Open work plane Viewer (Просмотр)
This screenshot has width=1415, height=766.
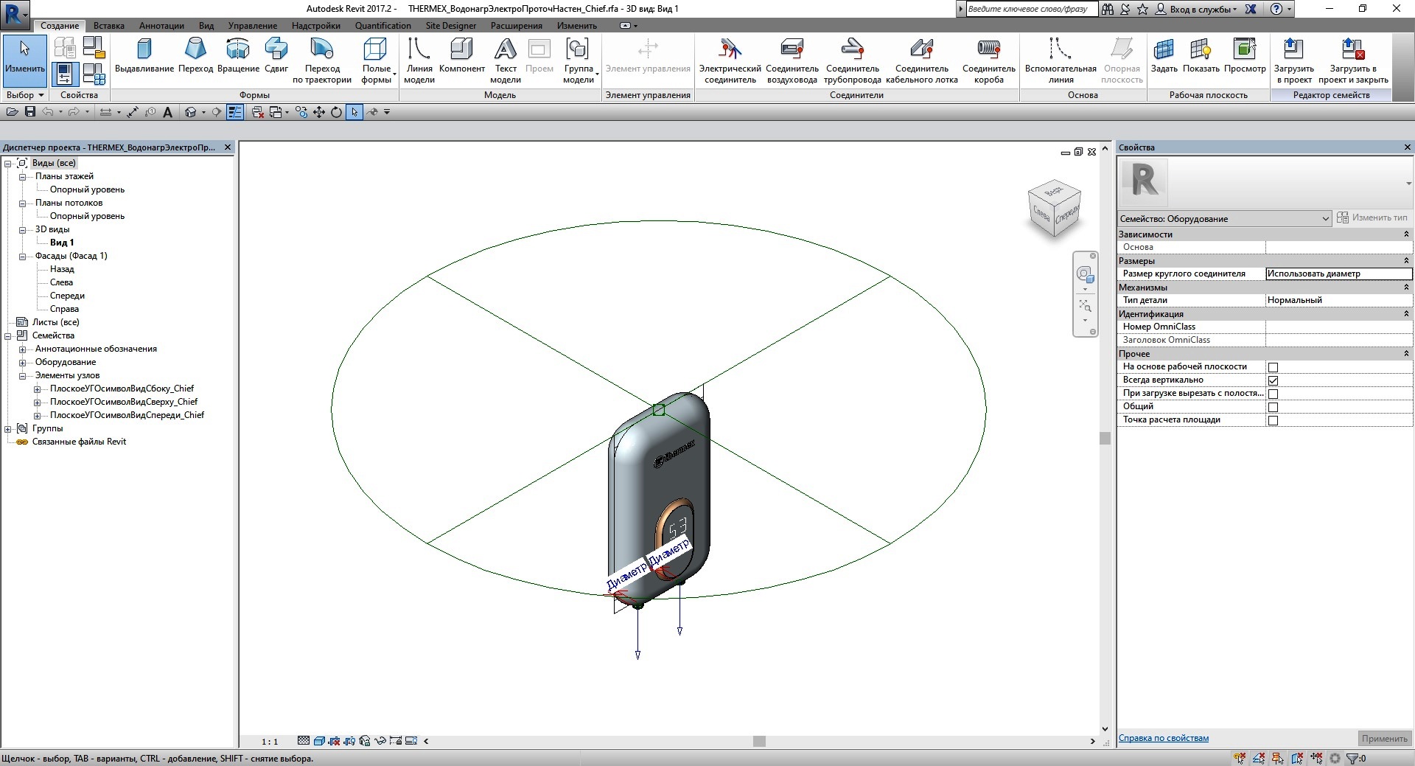point(1245,56)
